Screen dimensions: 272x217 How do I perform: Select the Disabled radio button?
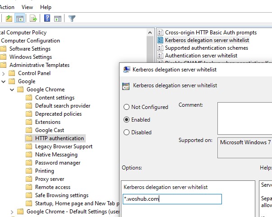click(126, 132)
